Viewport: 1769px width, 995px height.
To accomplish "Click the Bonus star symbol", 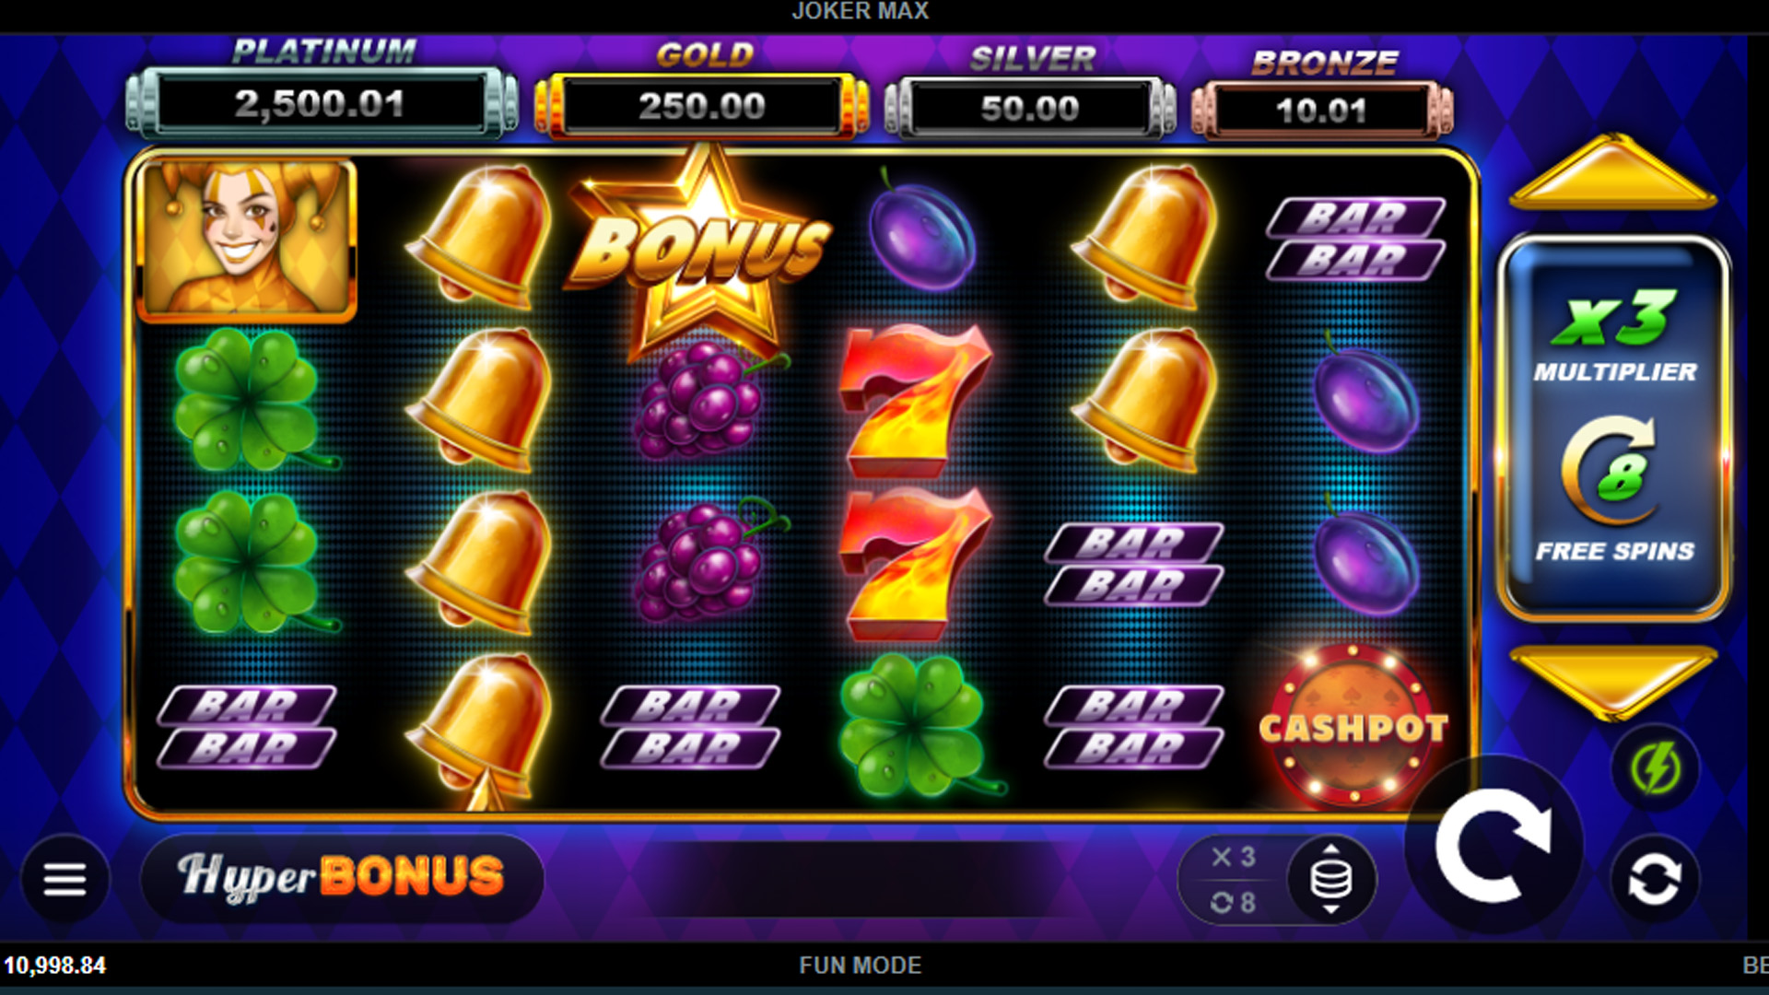I will (x=700, y=251).
